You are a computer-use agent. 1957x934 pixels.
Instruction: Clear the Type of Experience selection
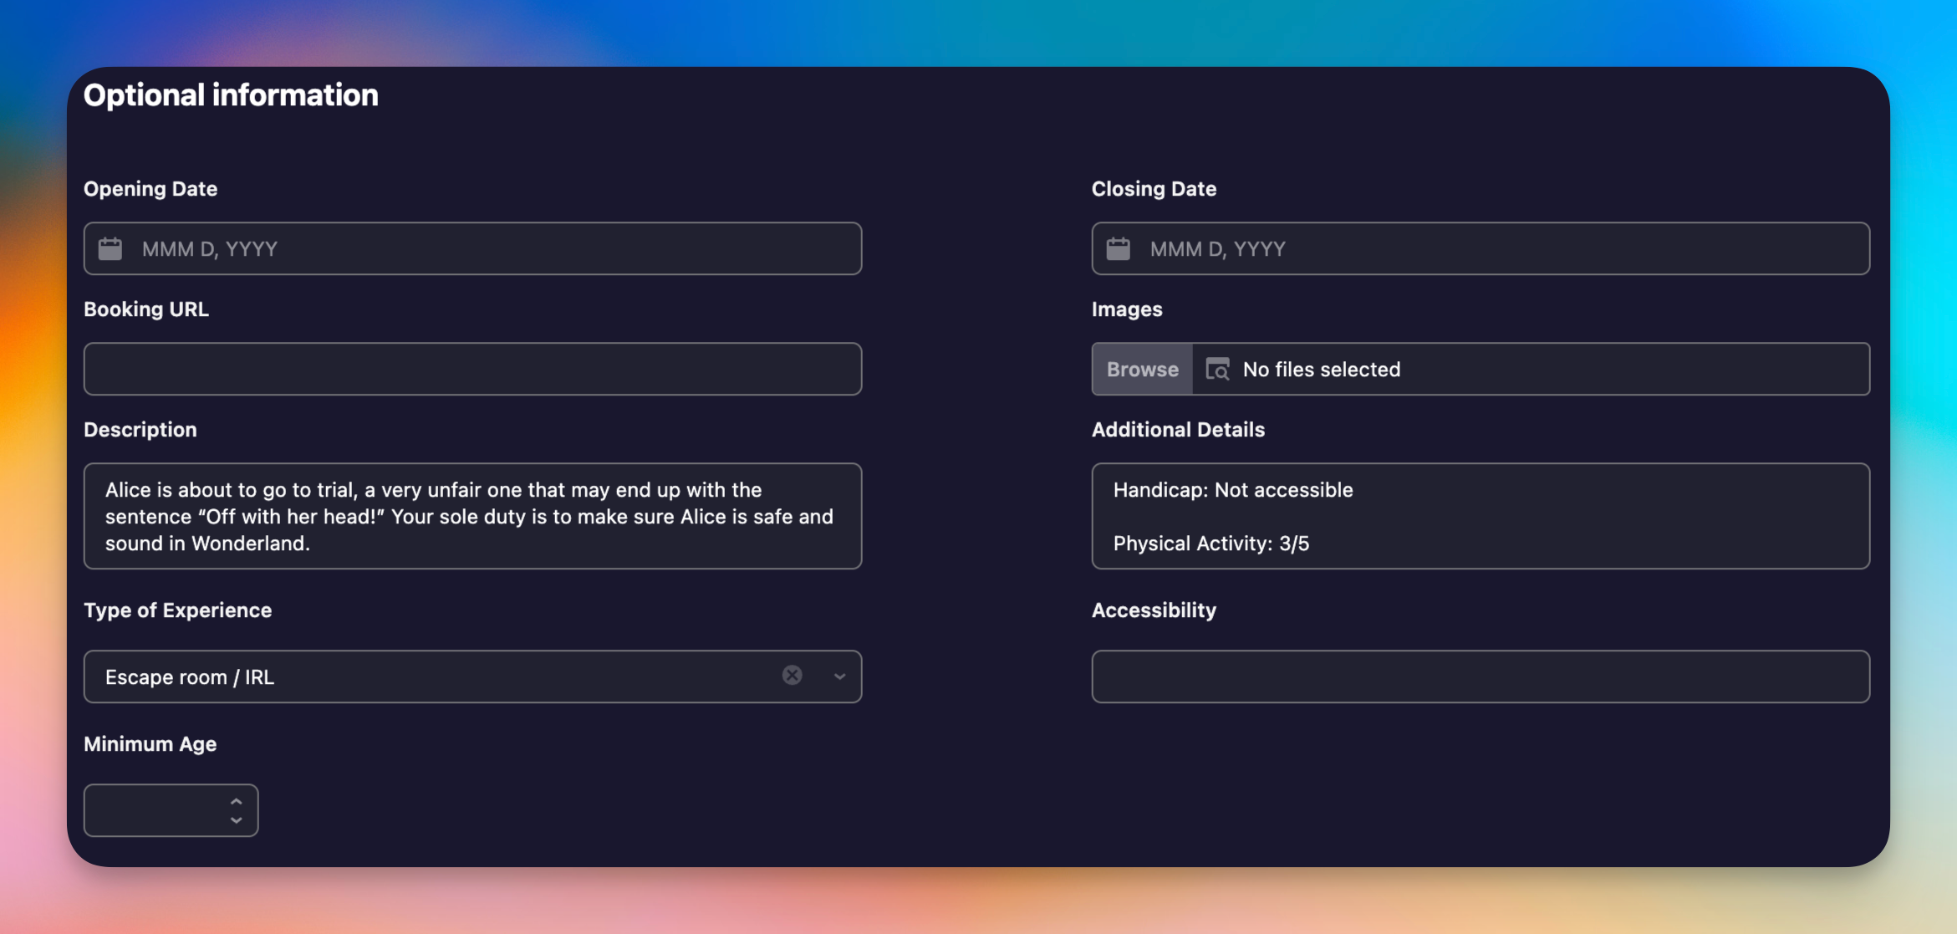click(792, 676)
